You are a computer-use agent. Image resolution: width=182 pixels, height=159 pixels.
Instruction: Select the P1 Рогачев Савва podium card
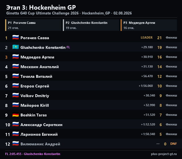(33, 25)
